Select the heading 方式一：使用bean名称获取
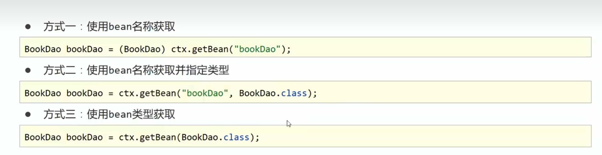The width and height of the screenshot is (602, 155). pos(109,27)
